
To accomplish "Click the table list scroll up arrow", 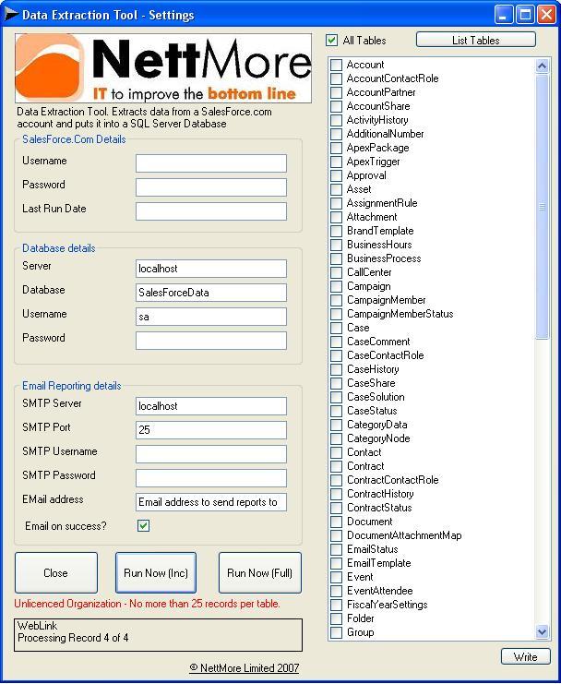I will 542,66.
